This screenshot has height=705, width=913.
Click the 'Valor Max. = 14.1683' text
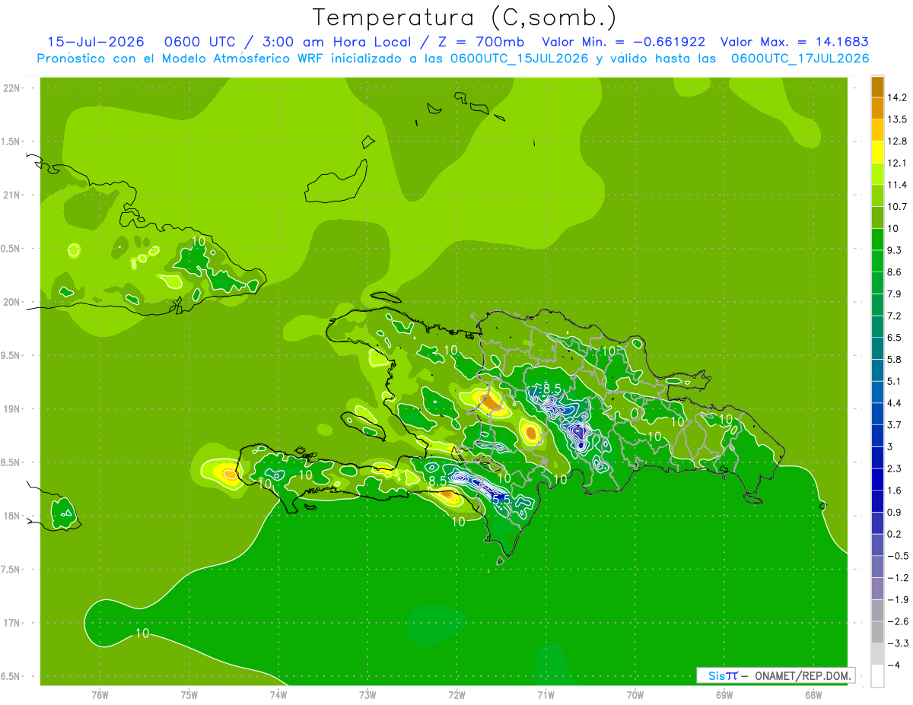pyautogui.click(x=794, y=43)
